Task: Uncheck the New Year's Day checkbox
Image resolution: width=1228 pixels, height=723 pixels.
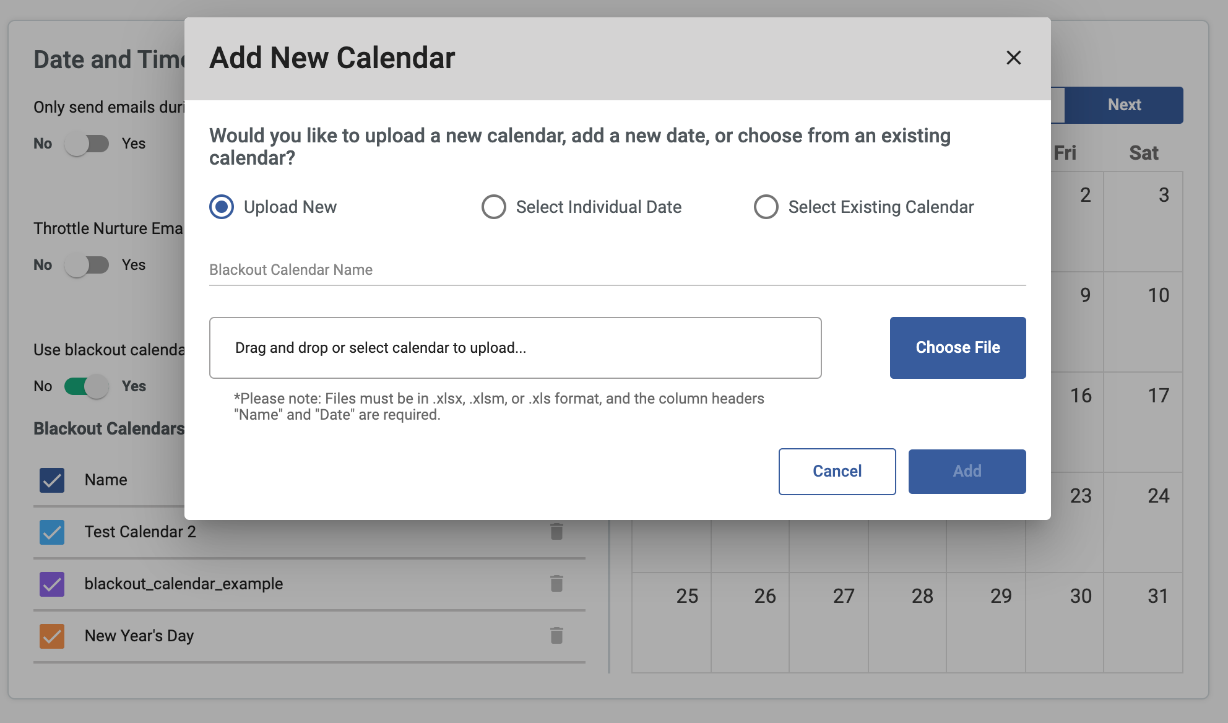Action: coord(53,635)
